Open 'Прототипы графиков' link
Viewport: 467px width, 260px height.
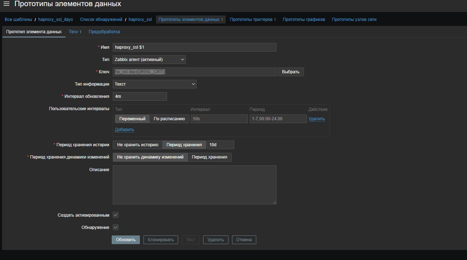pyautogui.click(x=304, y=19)
